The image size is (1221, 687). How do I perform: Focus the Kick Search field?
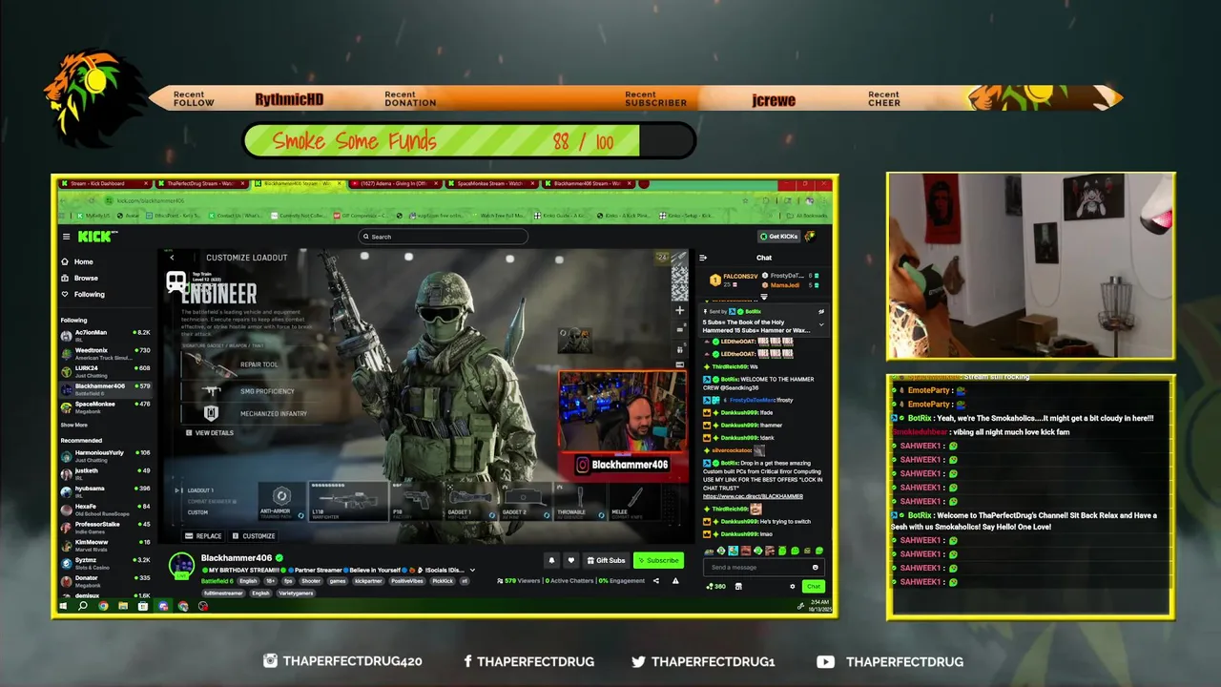coord(443,237)
